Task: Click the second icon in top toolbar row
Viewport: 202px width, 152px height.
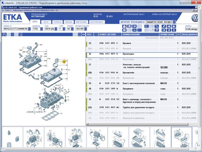Action: 129,26
